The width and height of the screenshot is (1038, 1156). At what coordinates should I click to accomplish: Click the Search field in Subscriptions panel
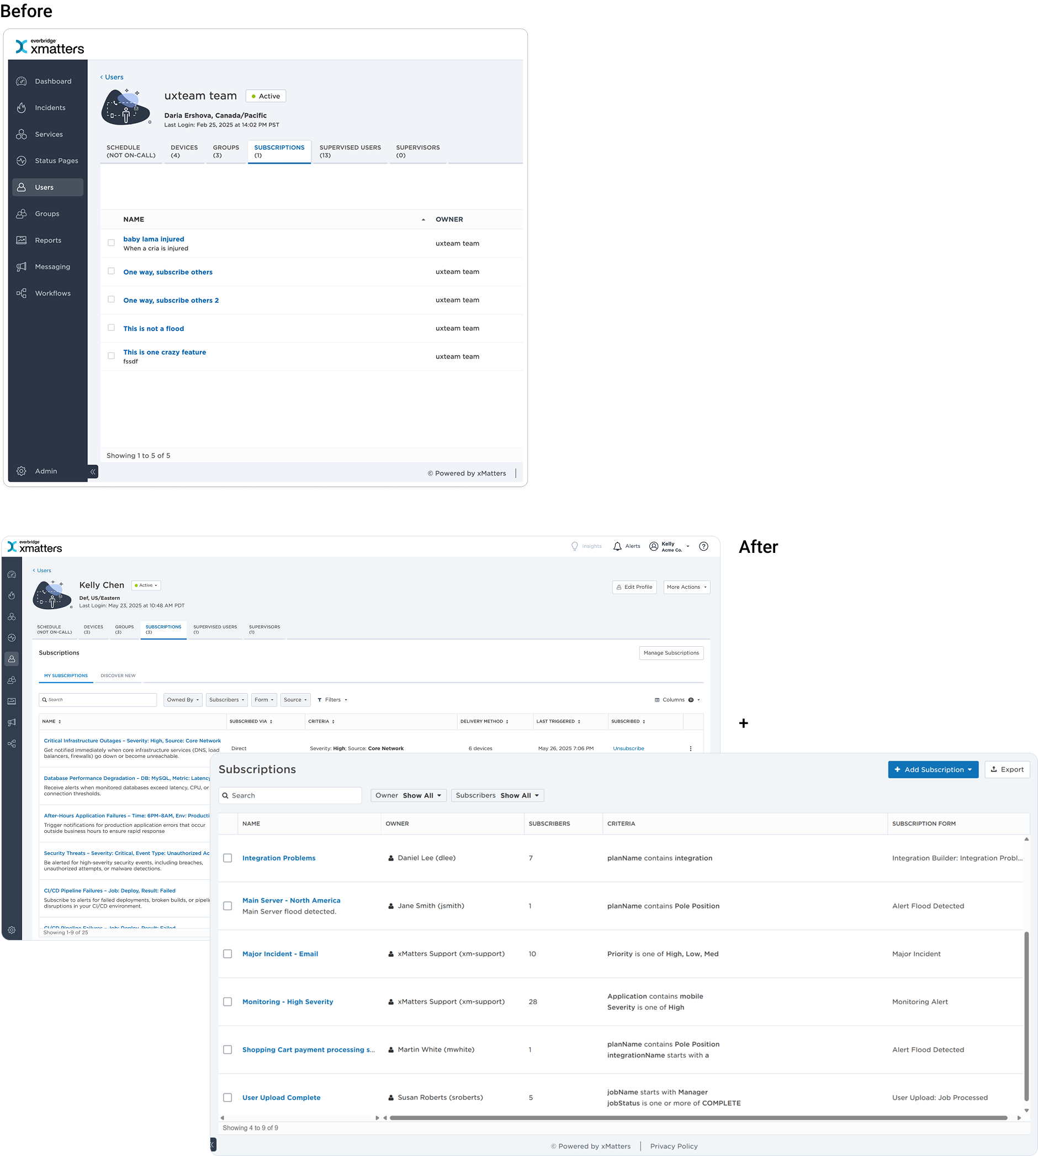pos(290,795)
